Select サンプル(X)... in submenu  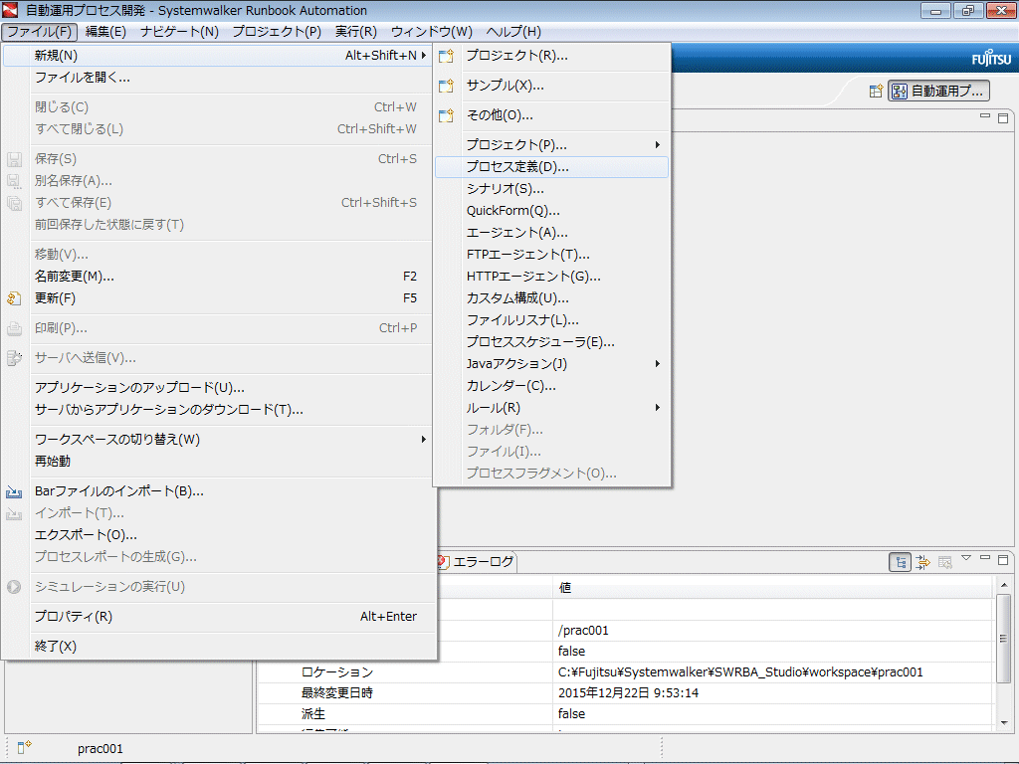pyautogui.click(x=551, y=86)
